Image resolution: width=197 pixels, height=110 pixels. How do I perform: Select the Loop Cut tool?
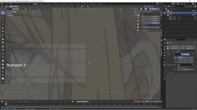[x=3, y=54]
